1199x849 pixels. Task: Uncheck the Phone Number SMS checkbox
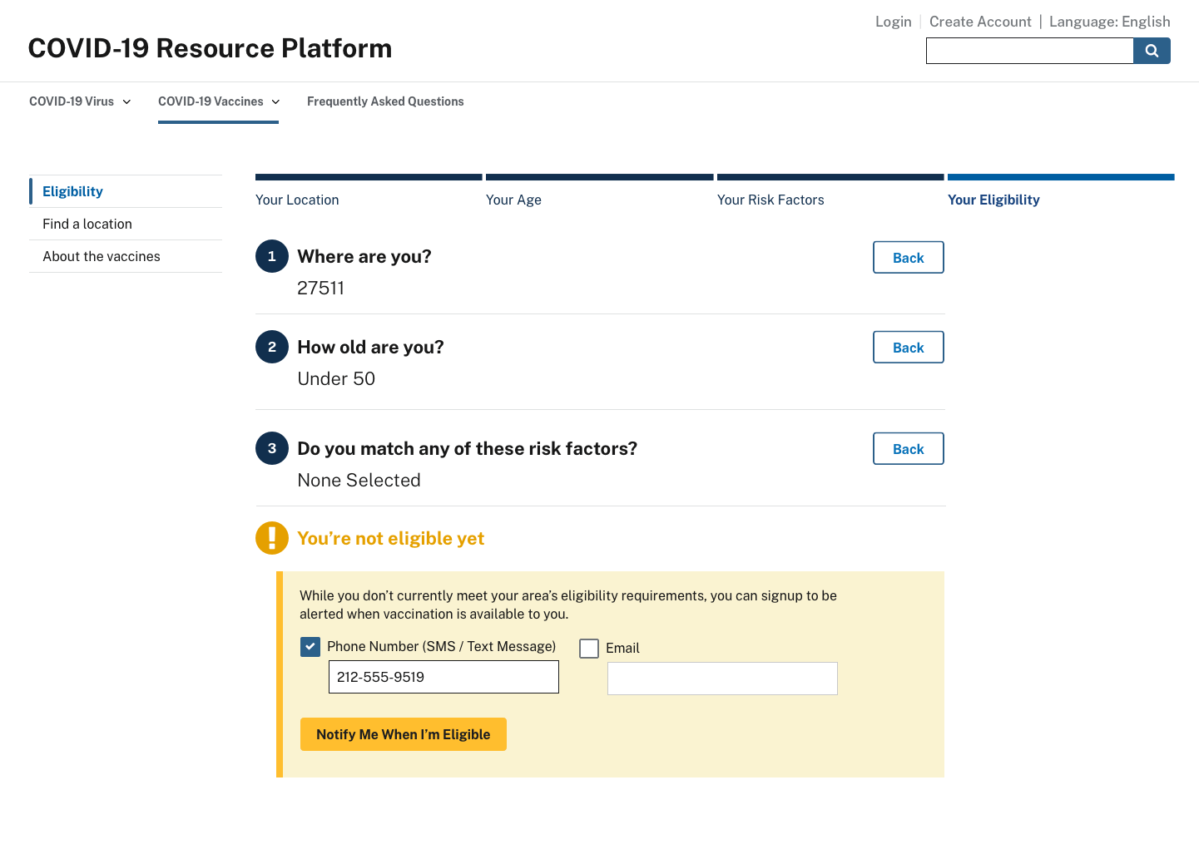(x=310, y=647)
